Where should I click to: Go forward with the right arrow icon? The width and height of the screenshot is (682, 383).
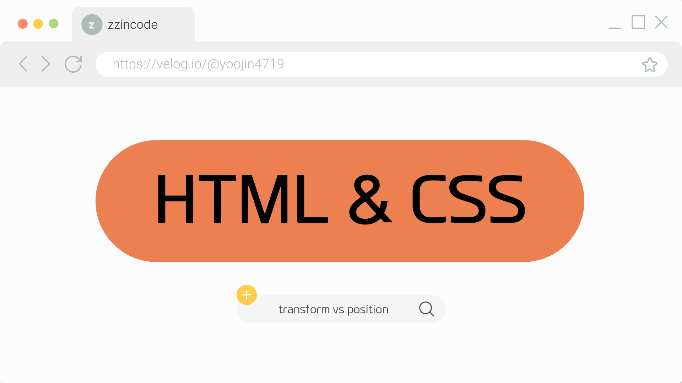(45, 64)
